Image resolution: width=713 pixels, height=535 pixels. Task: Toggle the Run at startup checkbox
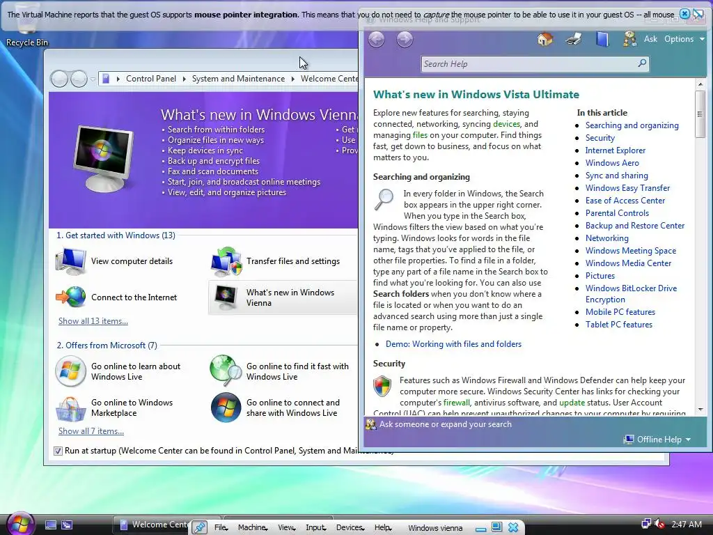point(58,451)
